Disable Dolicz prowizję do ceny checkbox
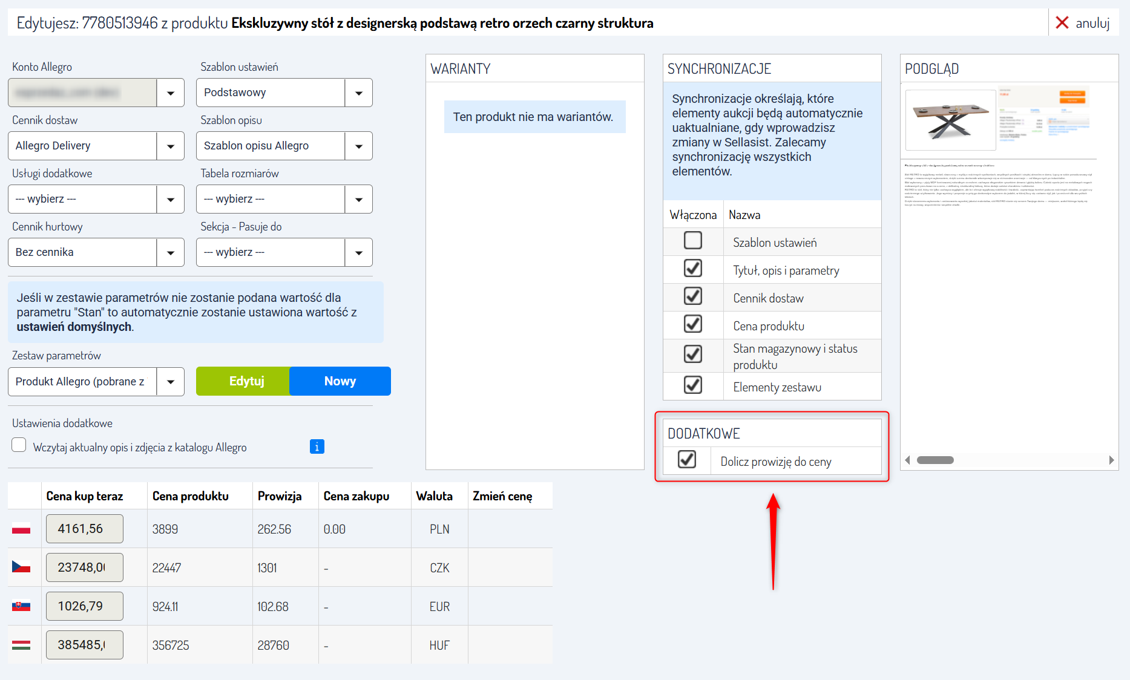 pyautogui.click(x=686, y=460)
